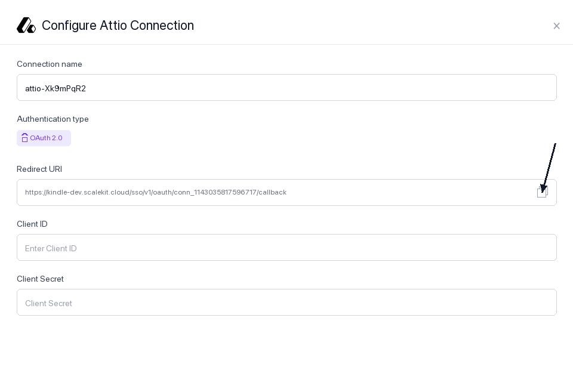The image size is (573, 370).
Task: Click the Enter Client ID input box
Action: click(x=286, y=248)
